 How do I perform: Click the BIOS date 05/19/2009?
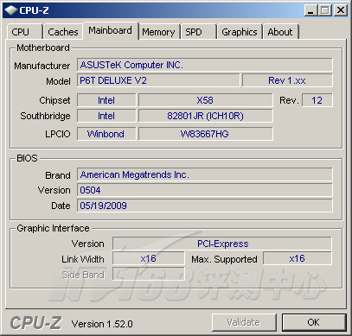205,206
